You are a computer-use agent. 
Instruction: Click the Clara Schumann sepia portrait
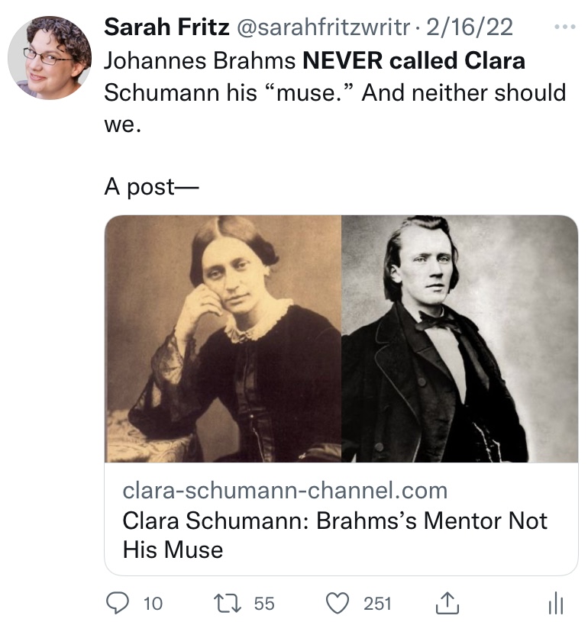tap(223, 339)
